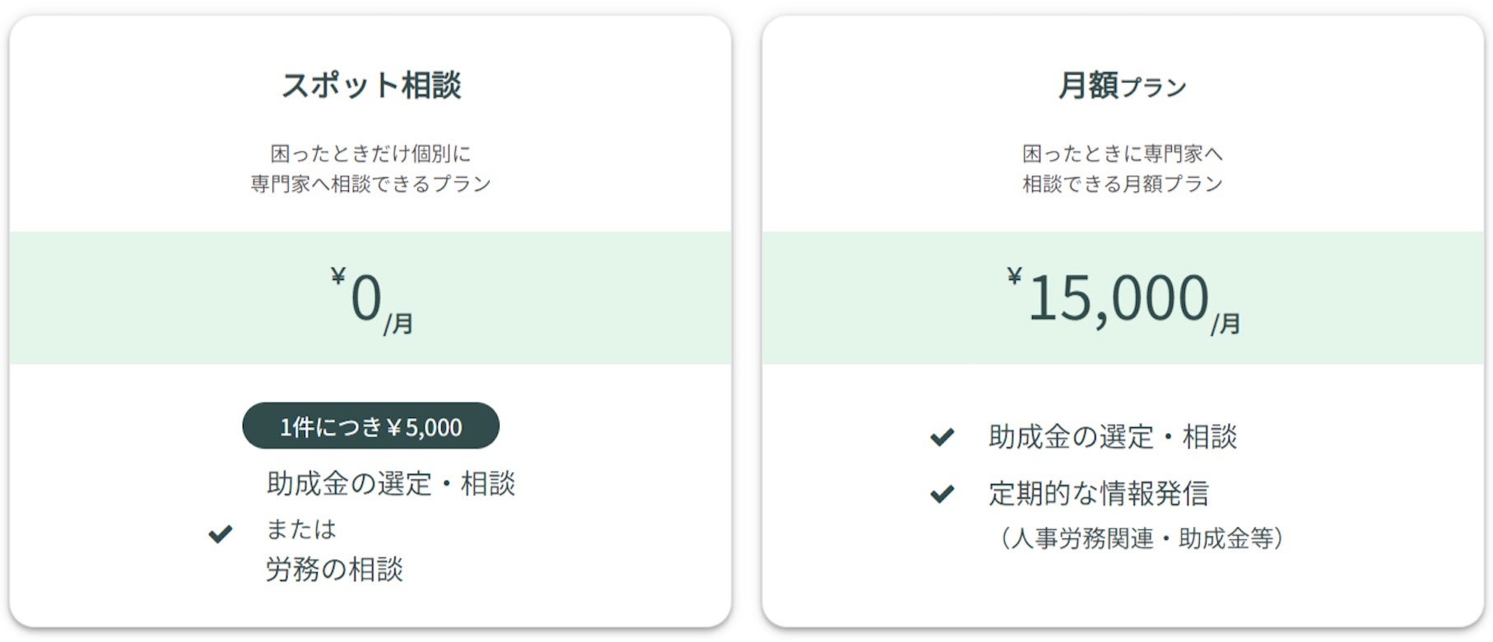Open the 定期的な情報発信 feature item
1493x642 pixels.
click(x=1099, y=494)
